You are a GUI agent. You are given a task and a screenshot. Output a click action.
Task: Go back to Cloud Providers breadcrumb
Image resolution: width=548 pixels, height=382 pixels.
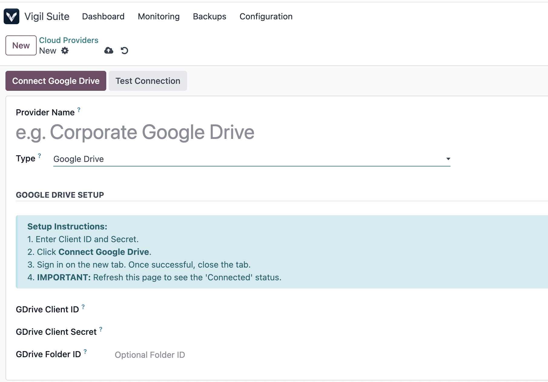tap(69, 40)
